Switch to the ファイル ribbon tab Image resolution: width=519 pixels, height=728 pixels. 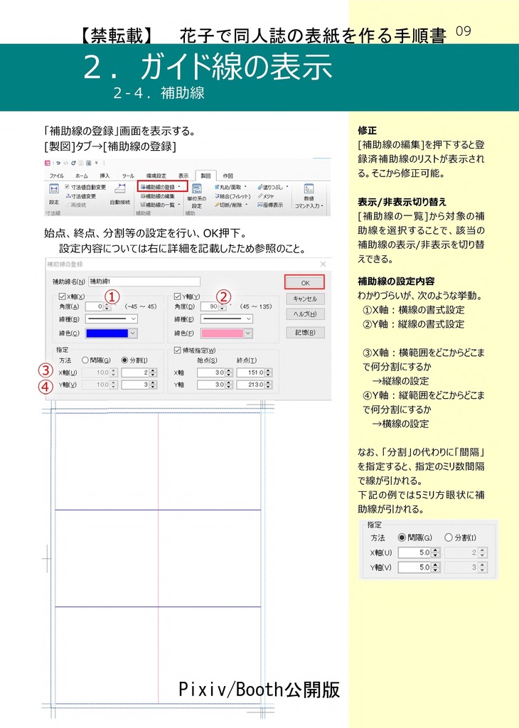[56, 176]
